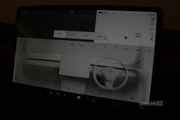Tap the car icon below the watermark

[x=141, y=108]
